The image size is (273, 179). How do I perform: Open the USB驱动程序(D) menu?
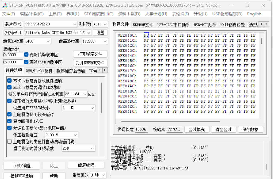[x=227, y=14]
